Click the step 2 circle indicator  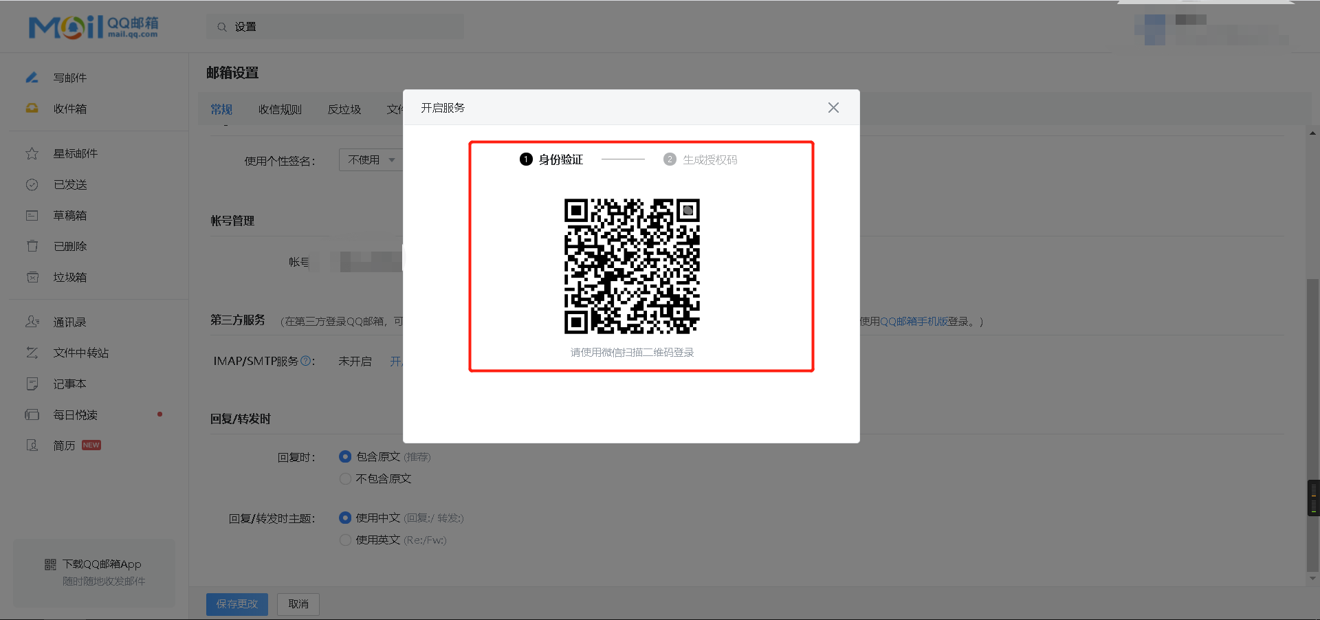point(670,159)
